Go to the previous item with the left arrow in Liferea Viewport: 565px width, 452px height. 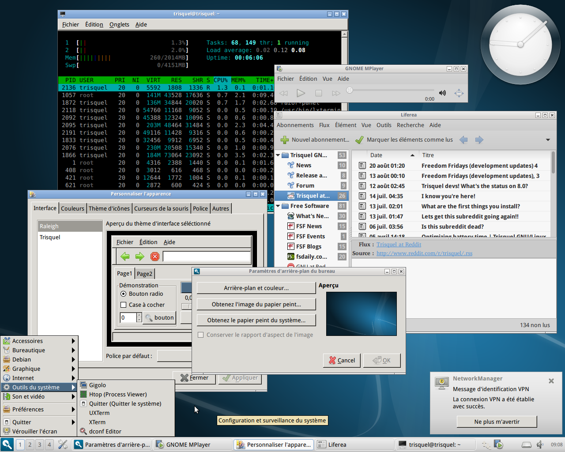pyautogui.click(x=463, y=140)
